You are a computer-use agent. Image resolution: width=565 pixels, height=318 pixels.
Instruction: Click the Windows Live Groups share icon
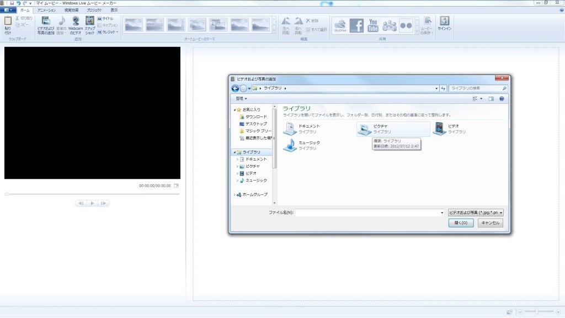(x=390, y=25)
